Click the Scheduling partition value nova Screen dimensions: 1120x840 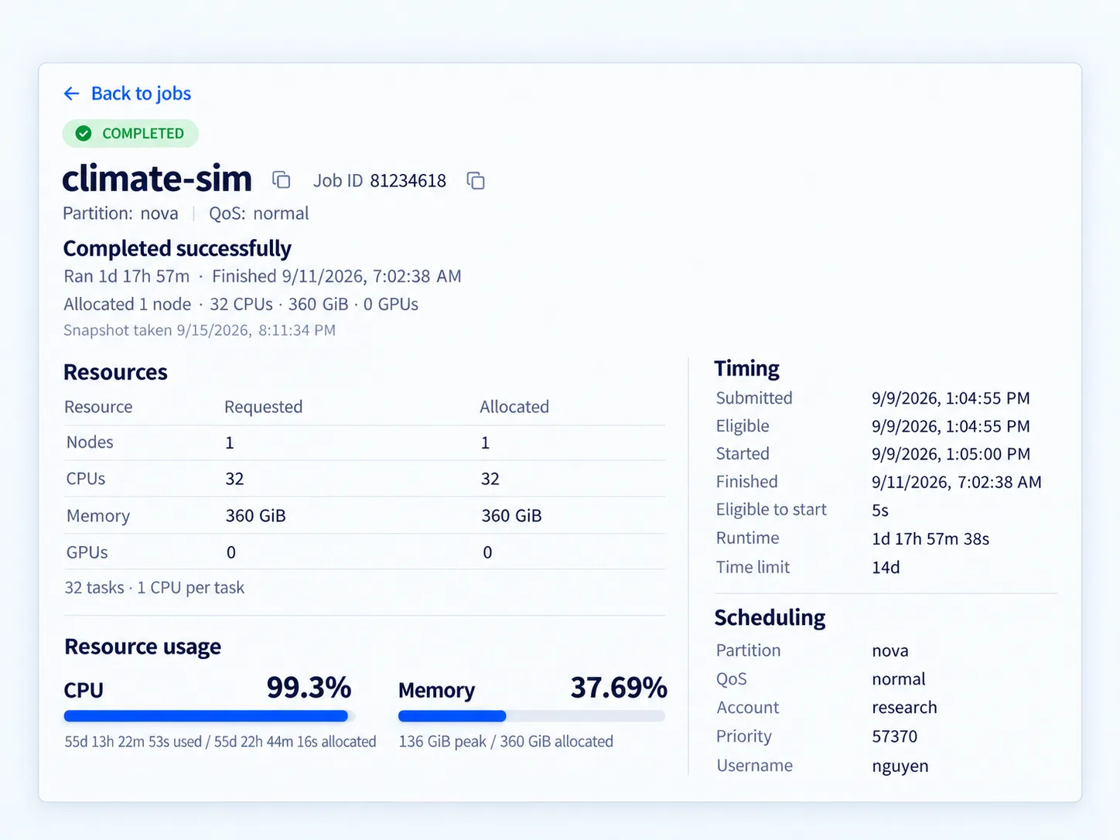(890, 650)
